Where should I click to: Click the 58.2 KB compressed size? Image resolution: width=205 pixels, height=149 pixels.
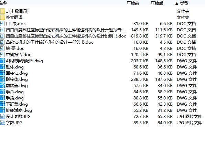point(165,92)
